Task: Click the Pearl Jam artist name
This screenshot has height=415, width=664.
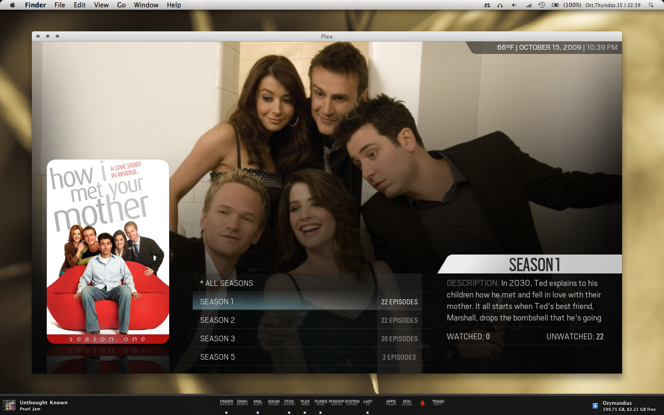Action: 30,409
